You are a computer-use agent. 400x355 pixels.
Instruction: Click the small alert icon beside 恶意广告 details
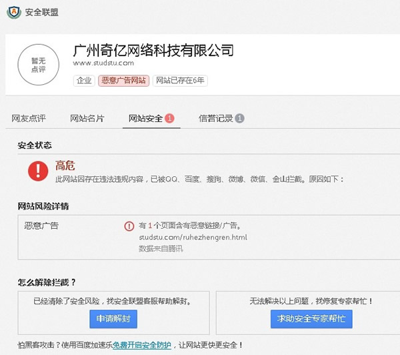(x=129, y=226)
